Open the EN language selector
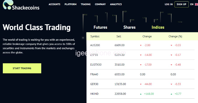The width and height of the screenshot is (198, 103). (192, 4)
